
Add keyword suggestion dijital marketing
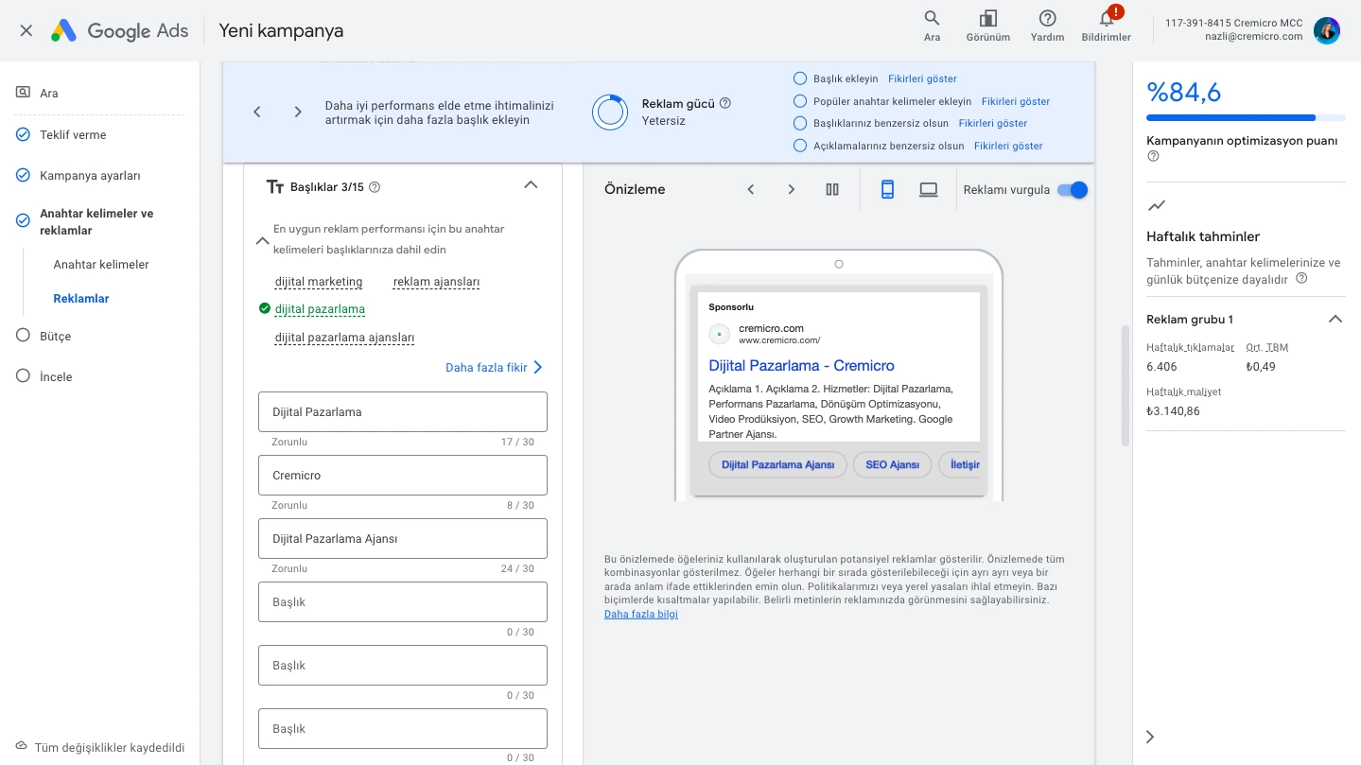pos(319,282)
